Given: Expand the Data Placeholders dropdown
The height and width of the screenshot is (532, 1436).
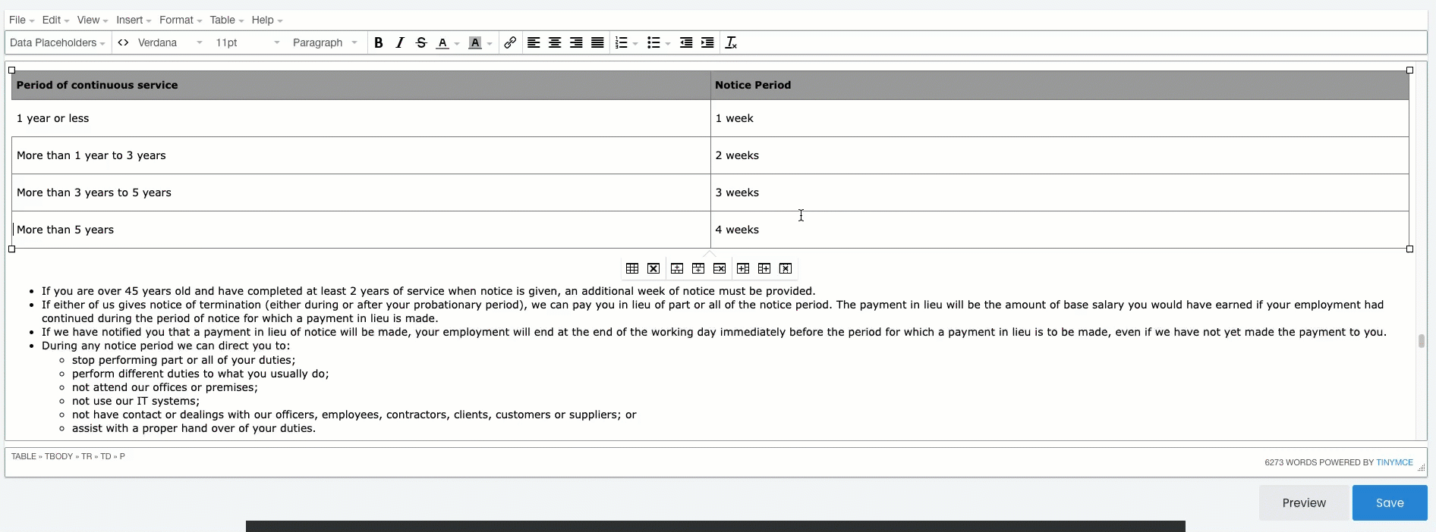Looking at the screenshot, I should point(58,42).
